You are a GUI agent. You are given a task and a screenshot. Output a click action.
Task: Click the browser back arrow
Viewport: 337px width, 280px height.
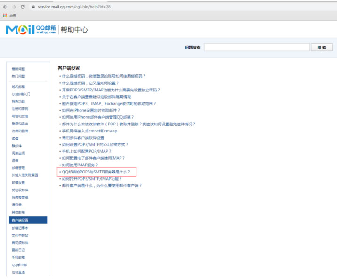tap(5, 7)
